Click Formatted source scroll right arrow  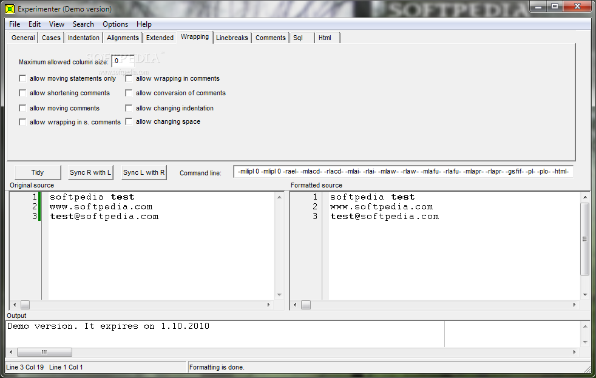tap(574, 305)
